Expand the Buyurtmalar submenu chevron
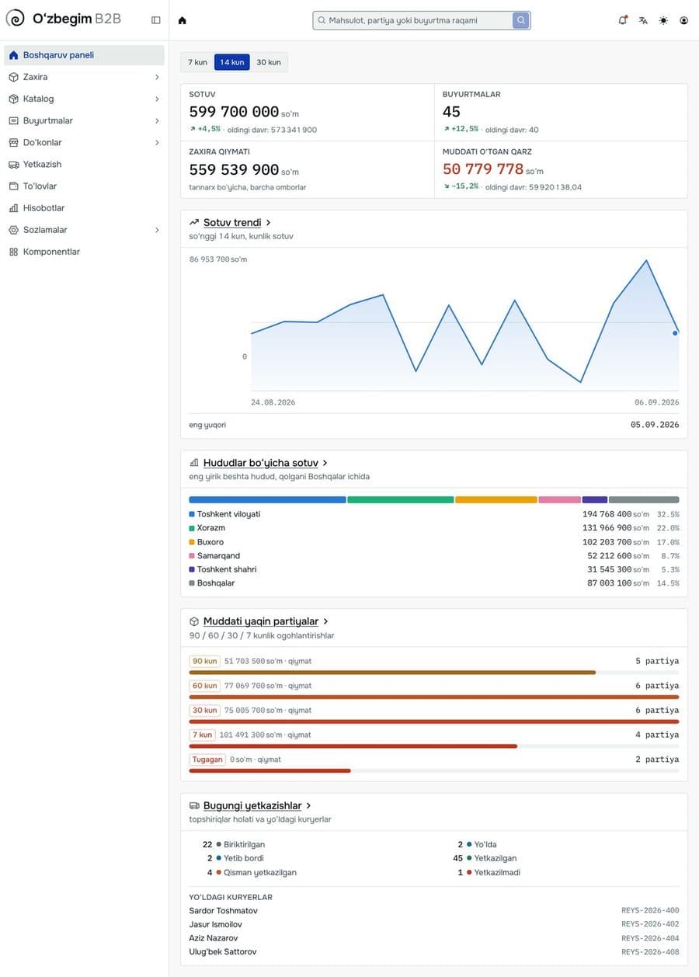 157,120
